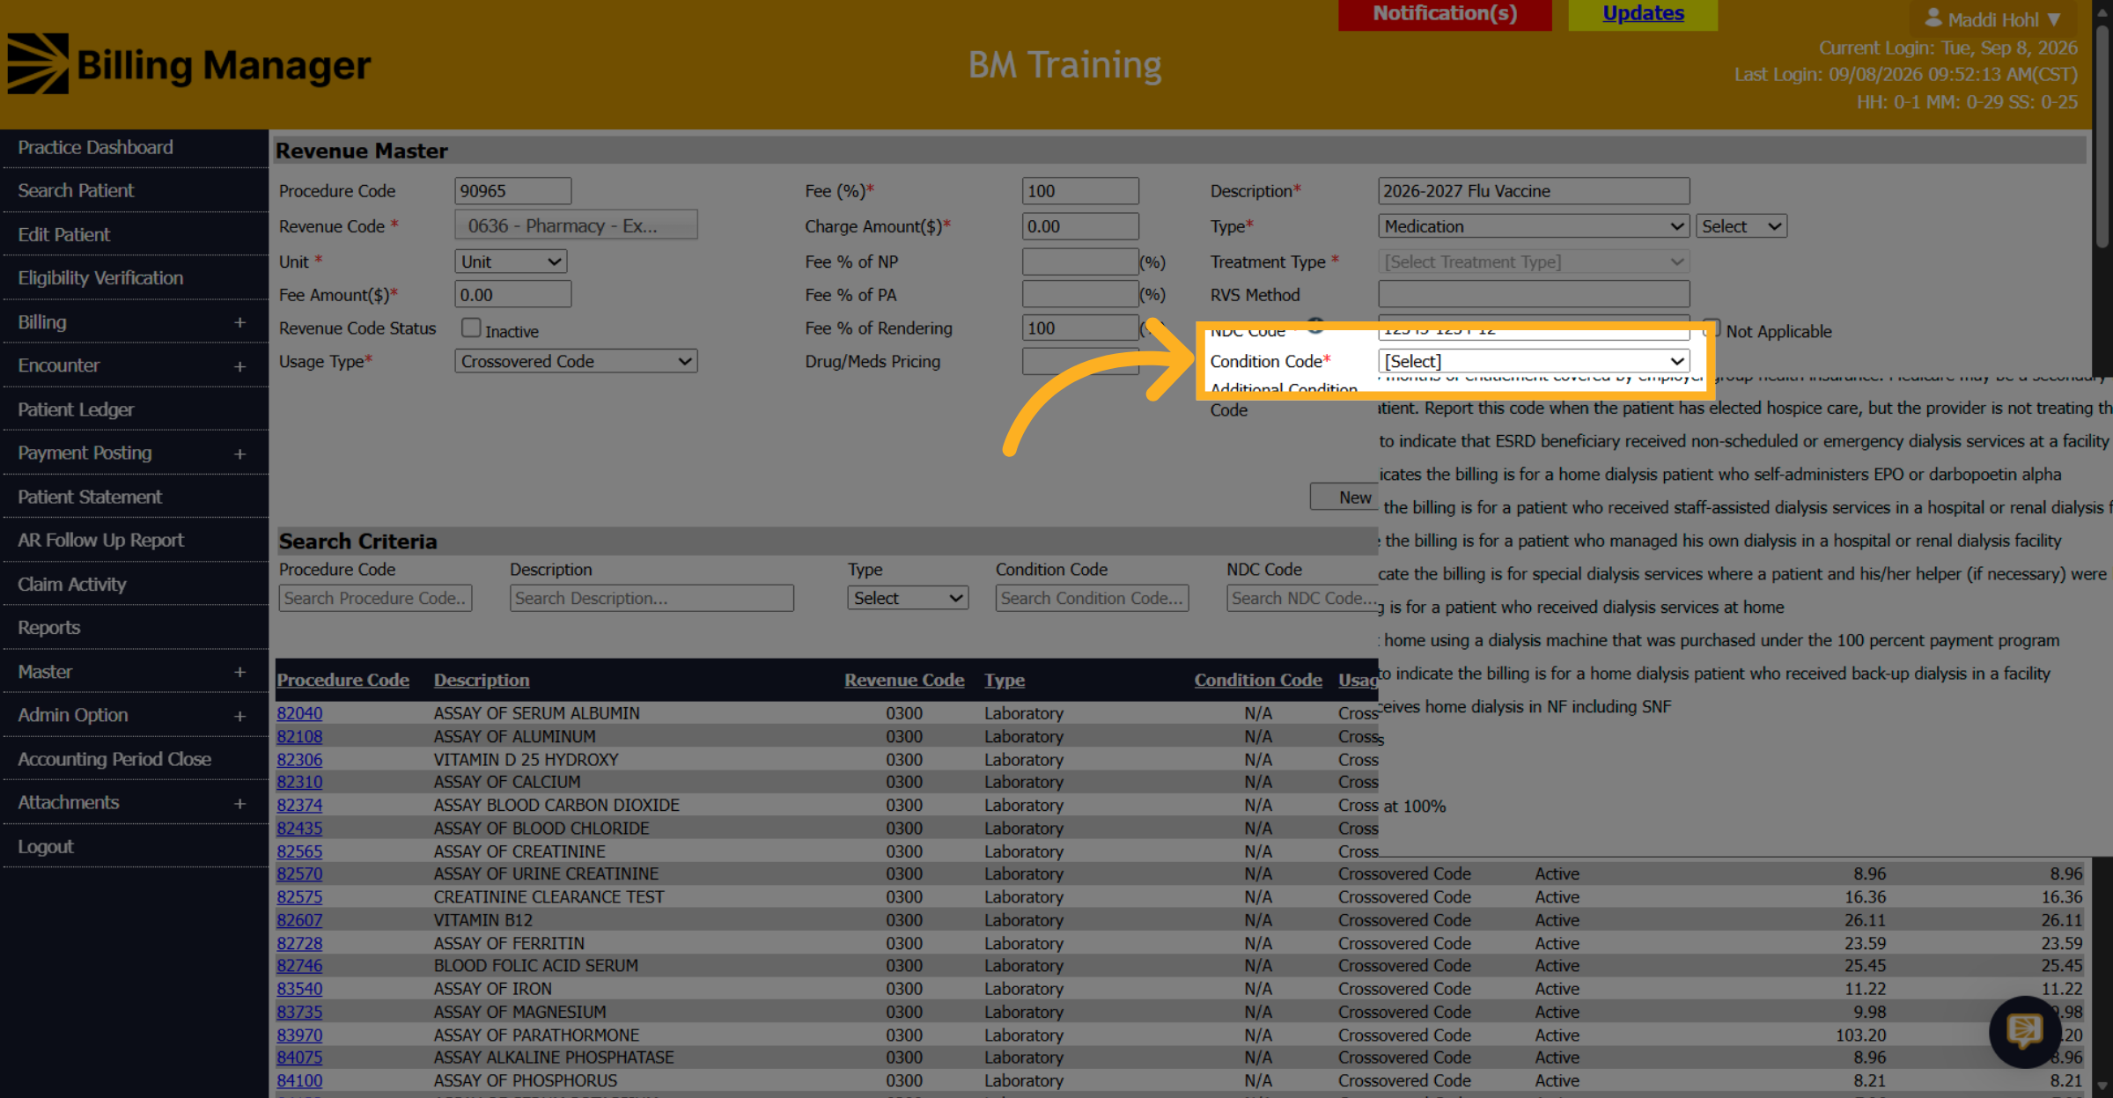
Task: Sort by Condition Code column header
Action: coord(1258,680)
